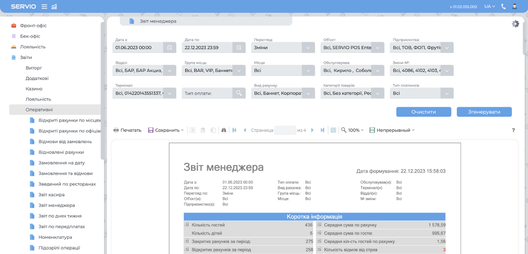Go to next report page

tap(312, 130)
